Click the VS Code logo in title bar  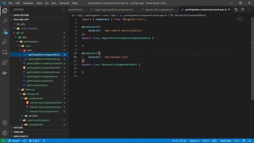point(4,3)
